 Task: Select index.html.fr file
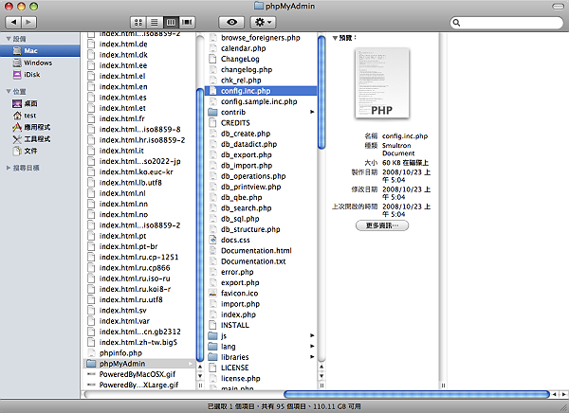point(140,118)
